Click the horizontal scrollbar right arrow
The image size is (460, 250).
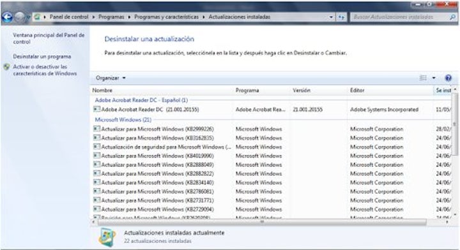point(447,222)
